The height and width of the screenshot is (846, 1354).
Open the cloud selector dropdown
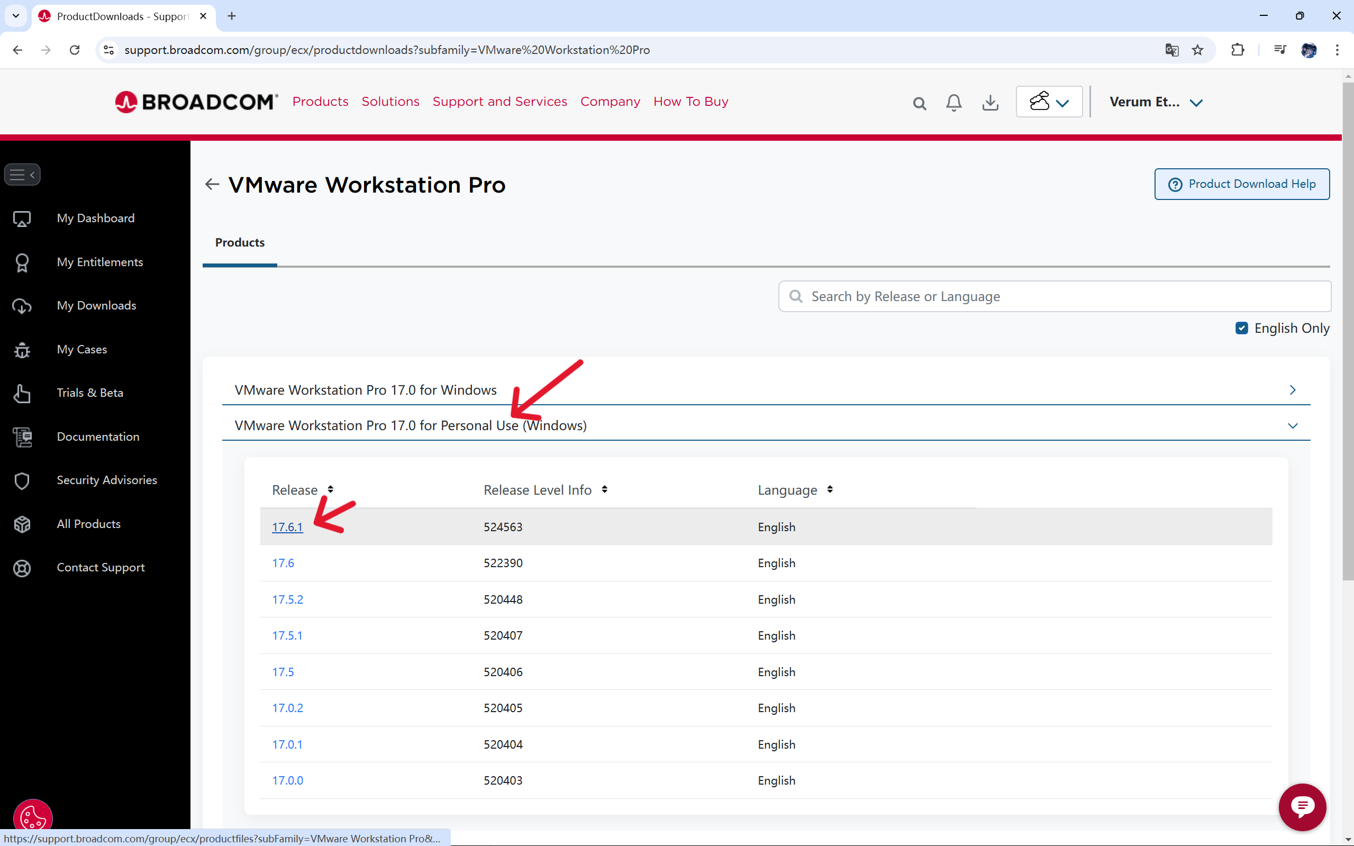pyautogui.click(x=1049, y=102)
